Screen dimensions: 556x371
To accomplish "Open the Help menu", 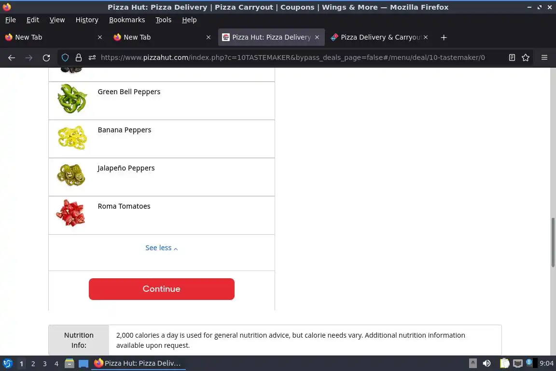I will (189, 20).
